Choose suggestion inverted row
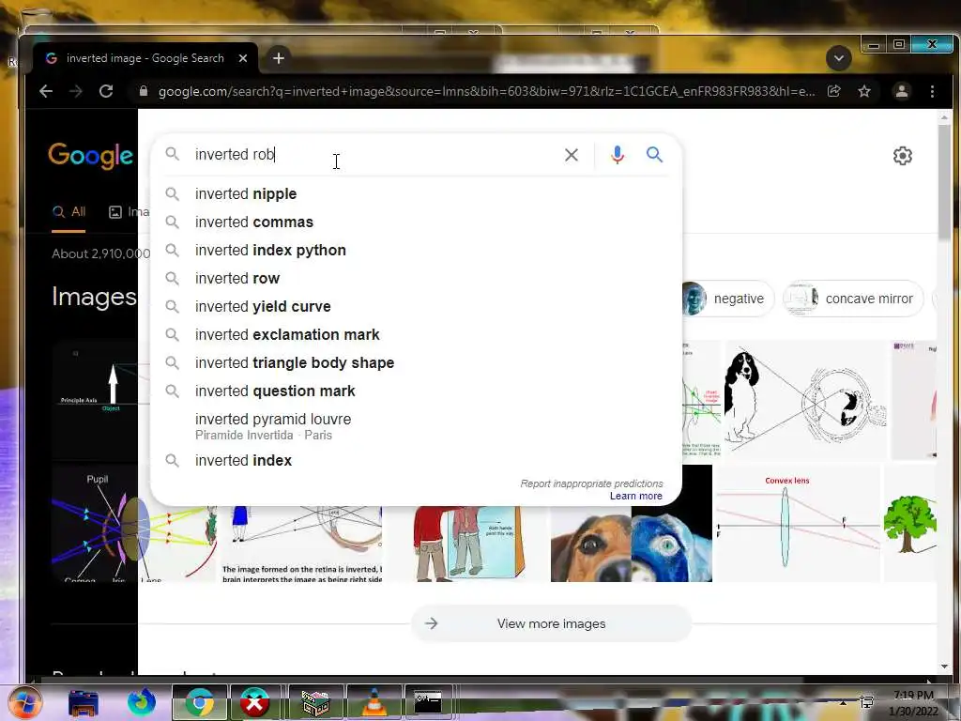This screenshot has width=961, height=721. pyautogui.click(x=416, y=278)
